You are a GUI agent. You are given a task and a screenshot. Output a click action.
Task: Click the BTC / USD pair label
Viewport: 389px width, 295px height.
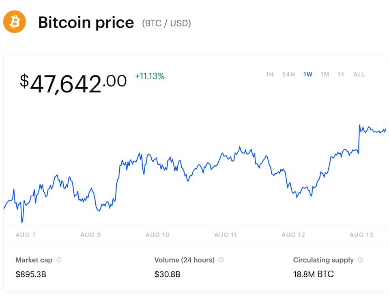(166, 23)
